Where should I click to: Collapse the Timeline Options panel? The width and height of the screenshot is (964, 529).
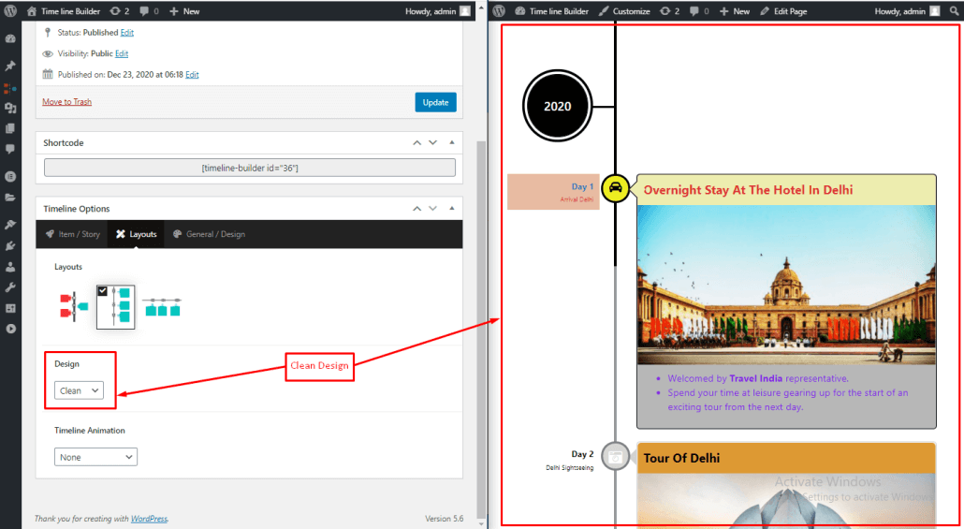pyautogui.click(x=452, y=209)
